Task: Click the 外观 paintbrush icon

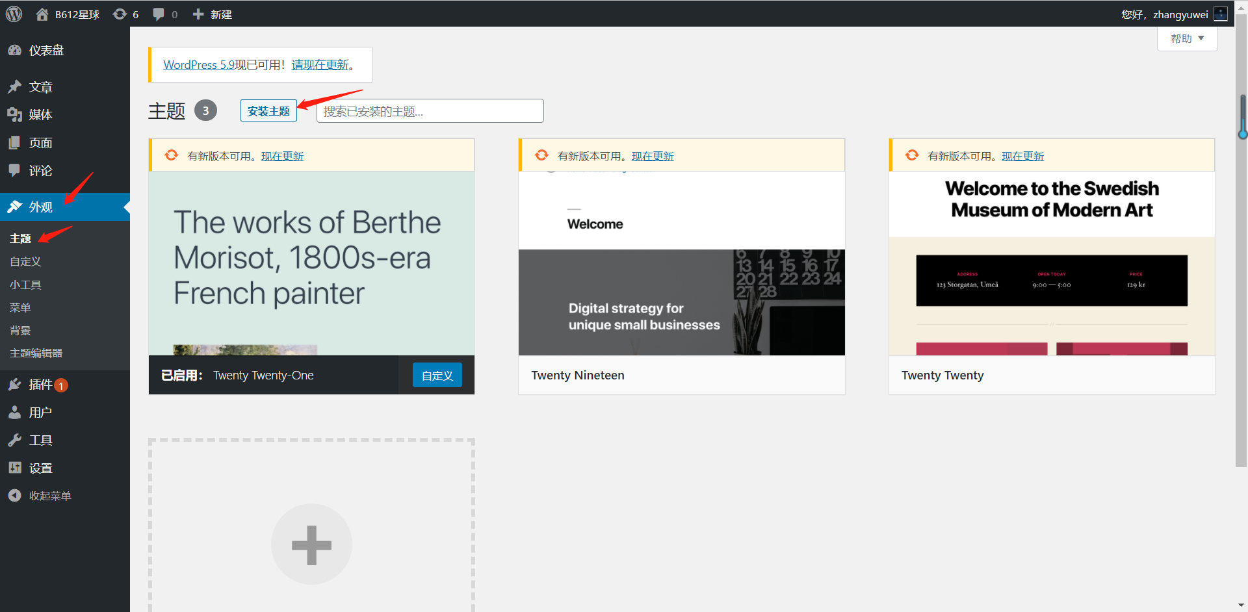Action: (14, 207)
